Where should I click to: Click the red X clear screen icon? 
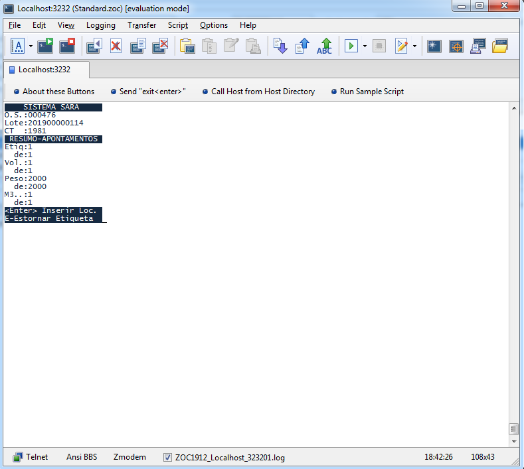pyautogui.click(x=116, y=46)
